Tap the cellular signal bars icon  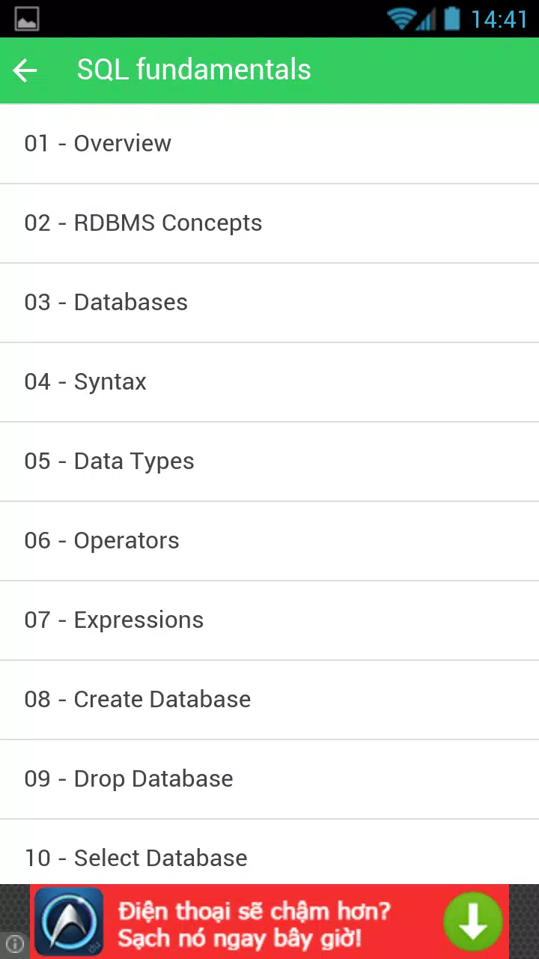[427, 20]
